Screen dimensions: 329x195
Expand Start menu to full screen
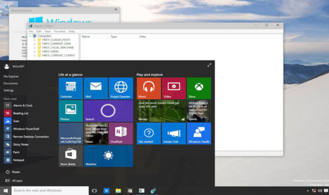pyautogui.click(x=209, y=65)
